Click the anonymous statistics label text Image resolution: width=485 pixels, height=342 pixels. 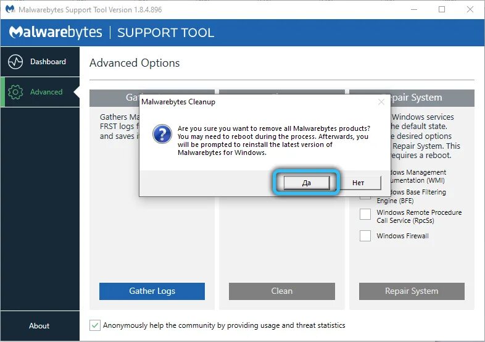tap(224, 325)
